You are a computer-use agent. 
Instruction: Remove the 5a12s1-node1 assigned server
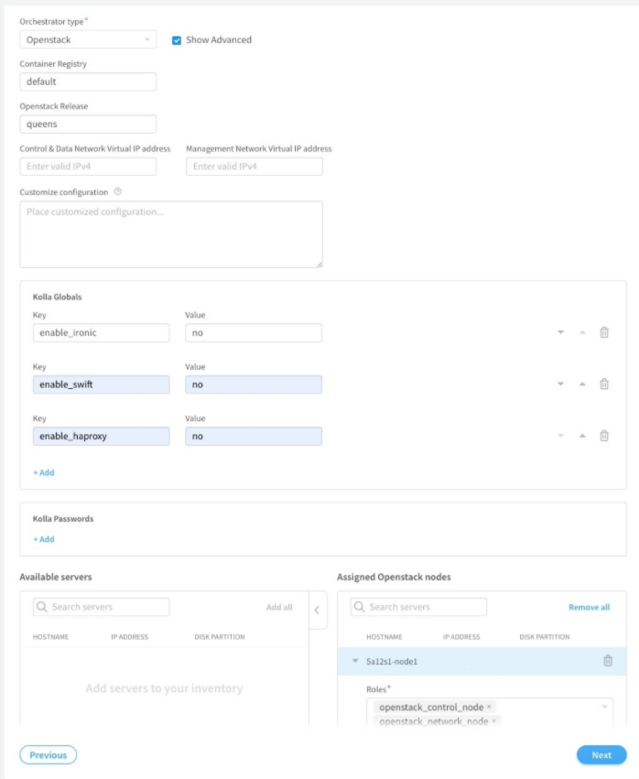(x=608, y=661)
